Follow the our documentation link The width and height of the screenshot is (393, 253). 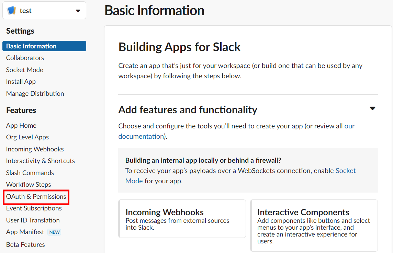point(236,131)
